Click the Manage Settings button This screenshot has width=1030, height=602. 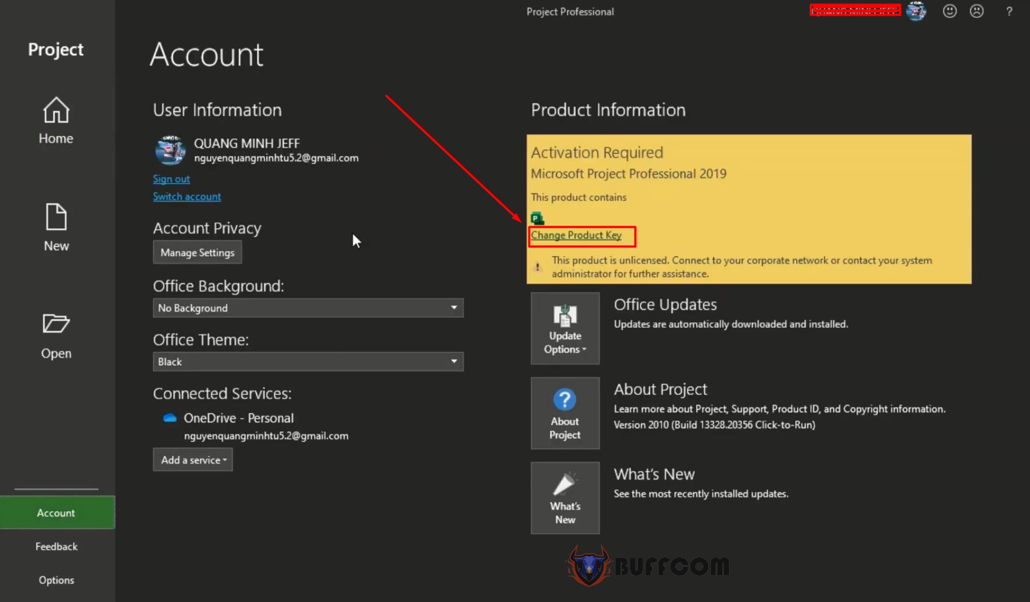coord(197,252)
